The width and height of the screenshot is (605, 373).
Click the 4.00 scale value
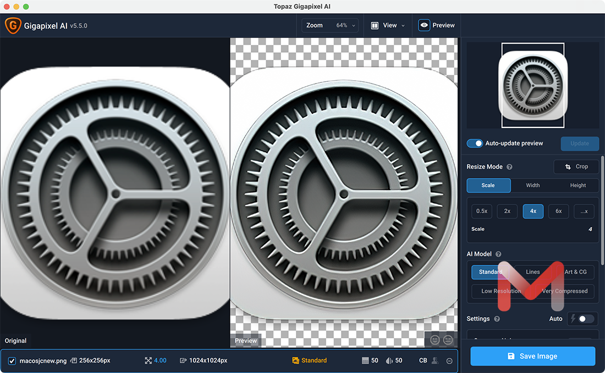[x=160, y=361]
